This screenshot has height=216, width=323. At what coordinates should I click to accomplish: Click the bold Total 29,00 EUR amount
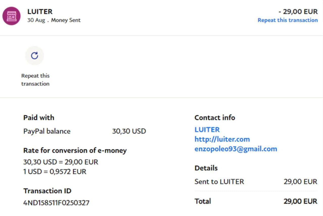click(x=300, y=201)
